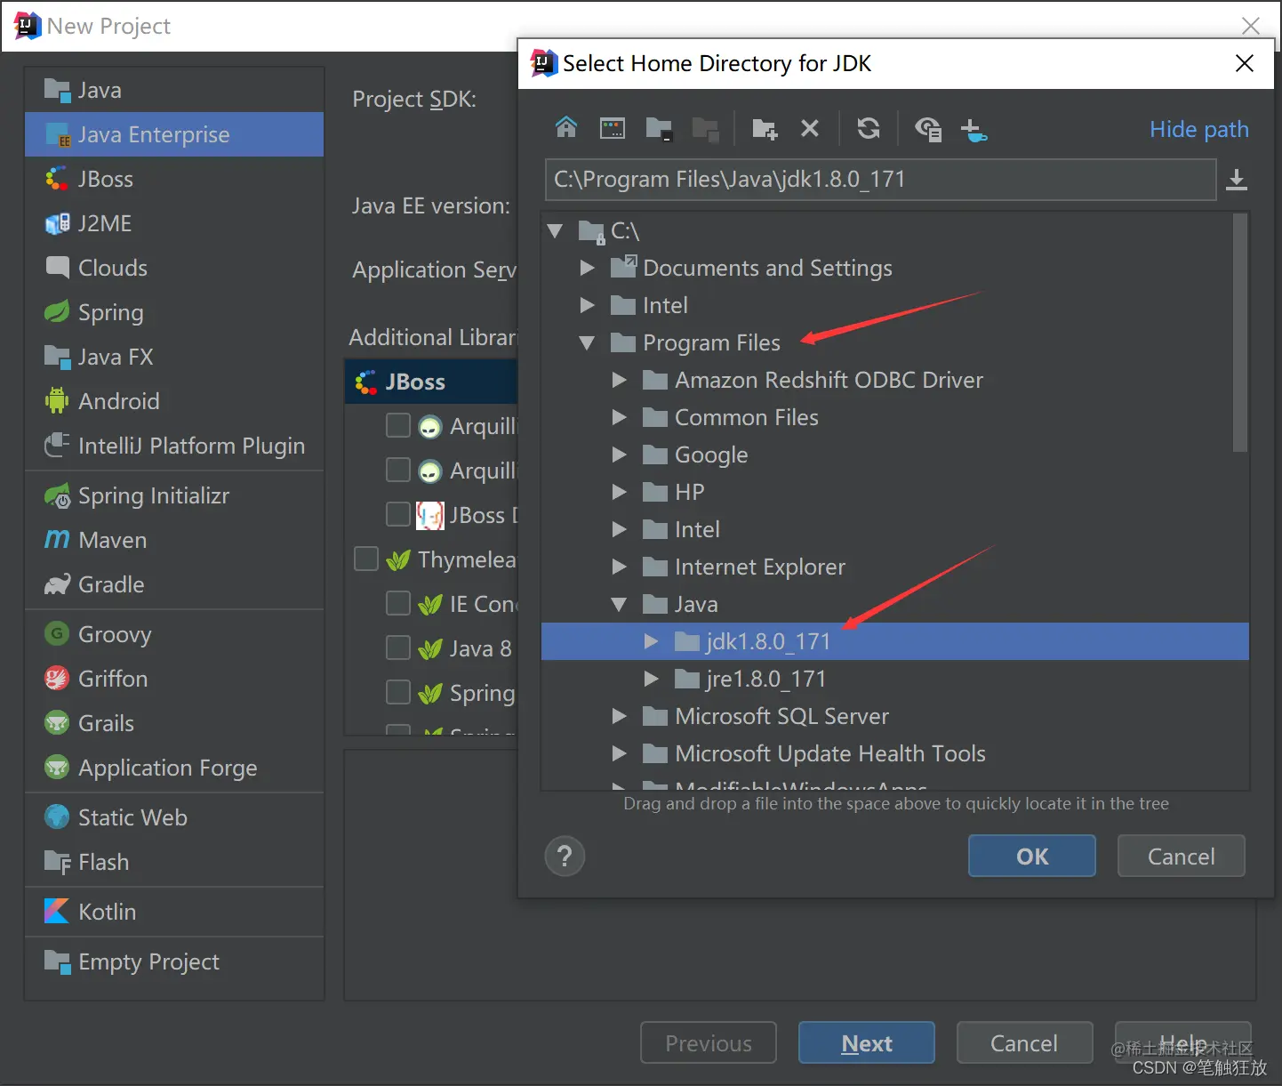This screenshot has width=1282, height=1086.
Task: Click Next in New Project window
Action: coord(867,1042)
